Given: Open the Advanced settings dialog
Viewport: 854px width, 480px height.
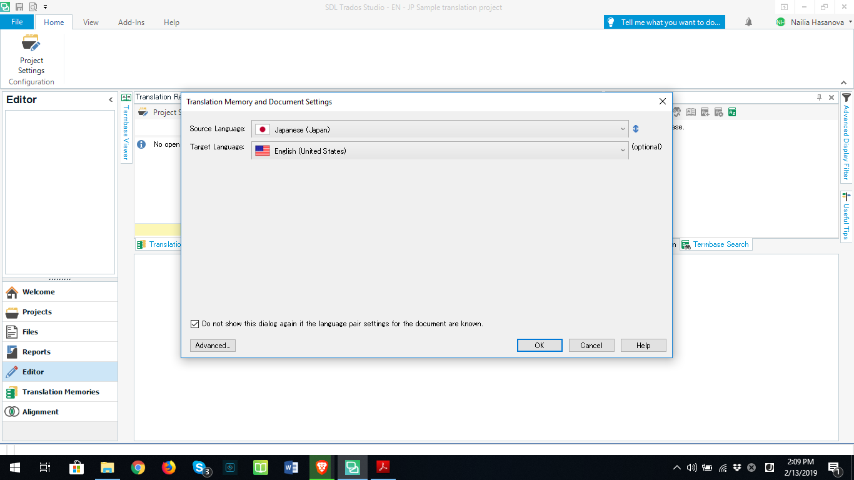Looking at the screenshot, I should pos(213,345).
